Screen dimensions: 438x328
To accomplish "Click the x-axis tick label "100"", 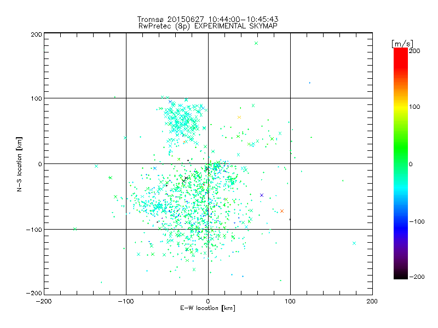I will pyautogui.click(x=290, y=301).
